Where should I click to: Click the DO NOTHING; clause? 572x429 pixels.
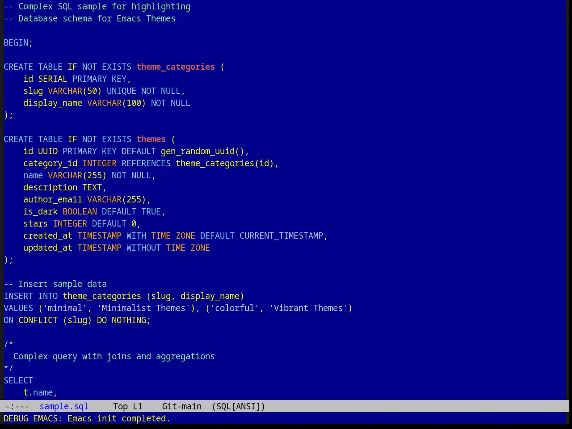(x=124, y=320)
